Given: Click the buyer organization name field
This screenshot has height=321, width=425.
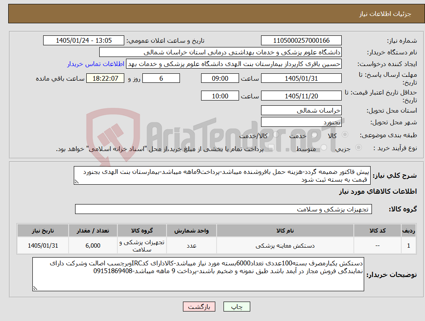Looking at the screenshot, I should (x=220, y=52).
